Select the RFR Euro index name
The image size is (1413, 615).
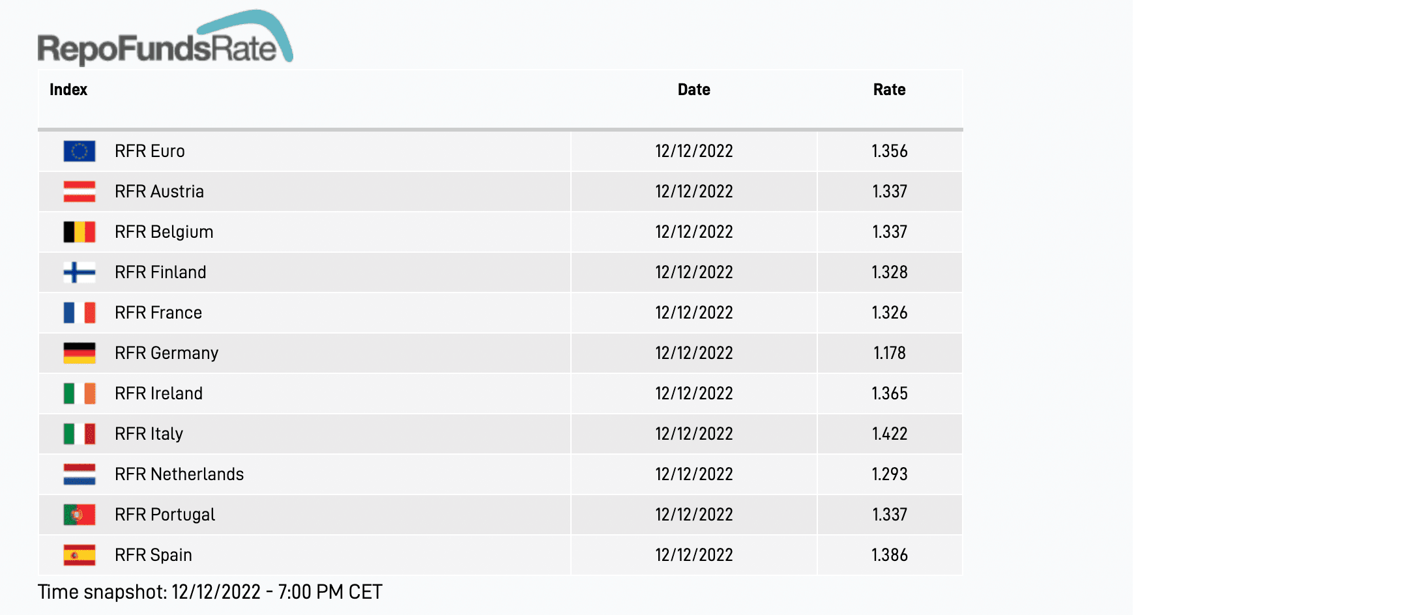(150, 151)
